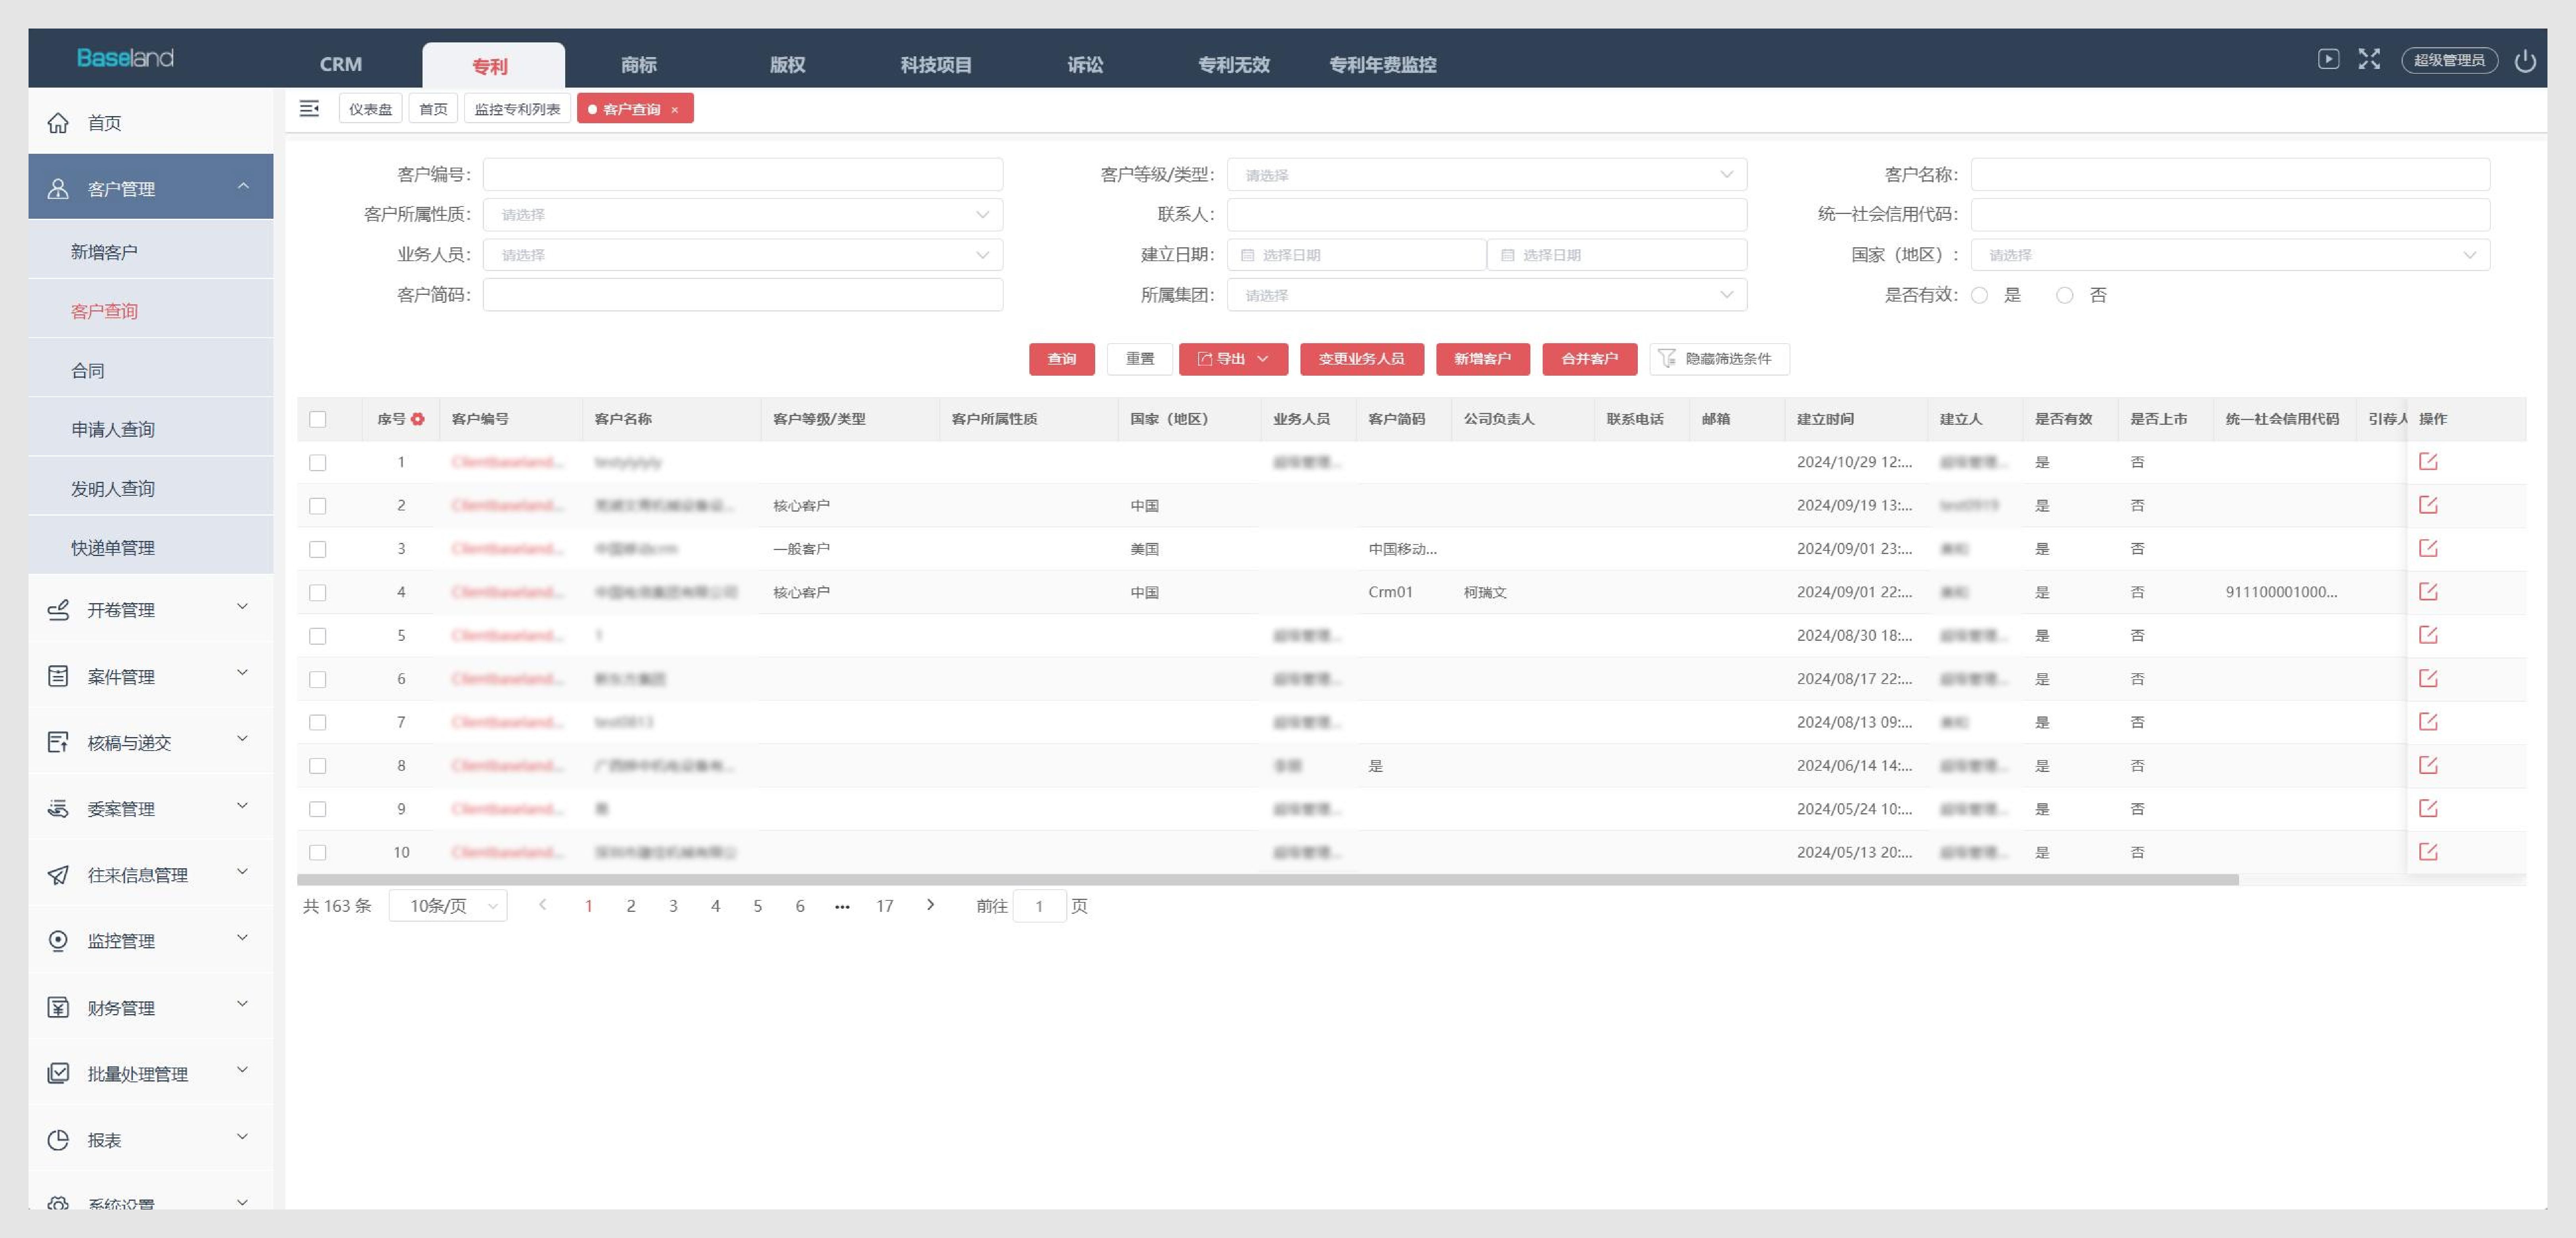Click the home icon beside 首页

(x=58, y=122)
